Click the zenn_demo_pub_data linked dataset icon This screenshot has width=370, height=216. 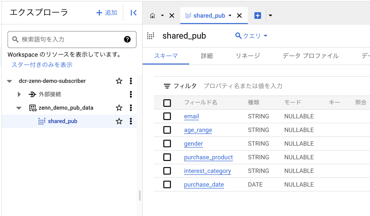pyautogui.click(x=33, y=108)
